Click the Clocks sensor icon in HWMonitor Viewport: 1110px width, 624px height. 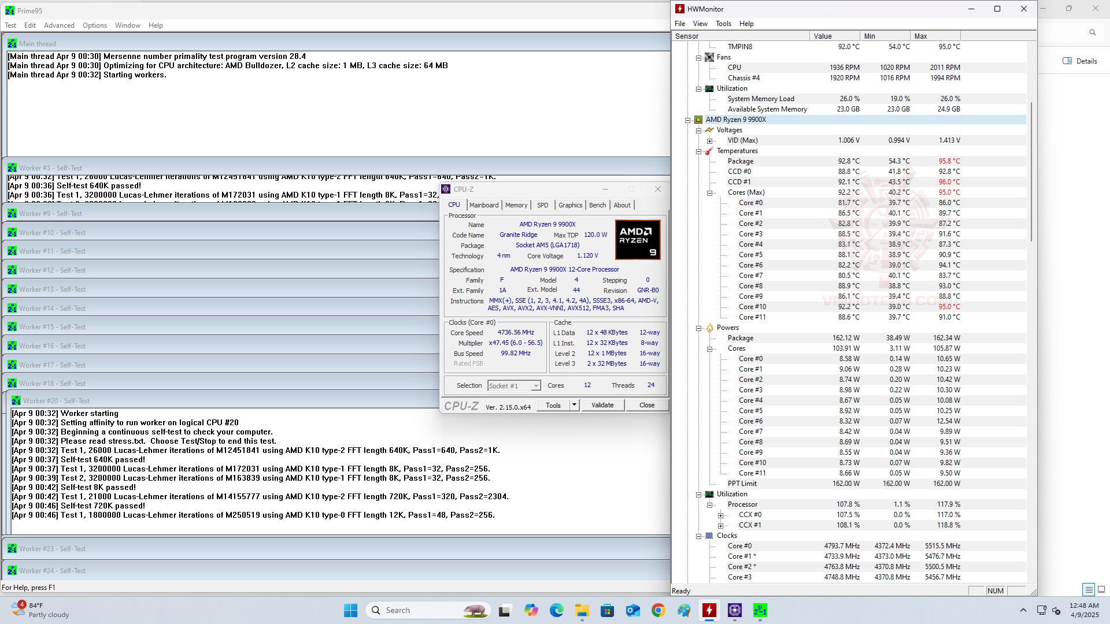(709, 536)
